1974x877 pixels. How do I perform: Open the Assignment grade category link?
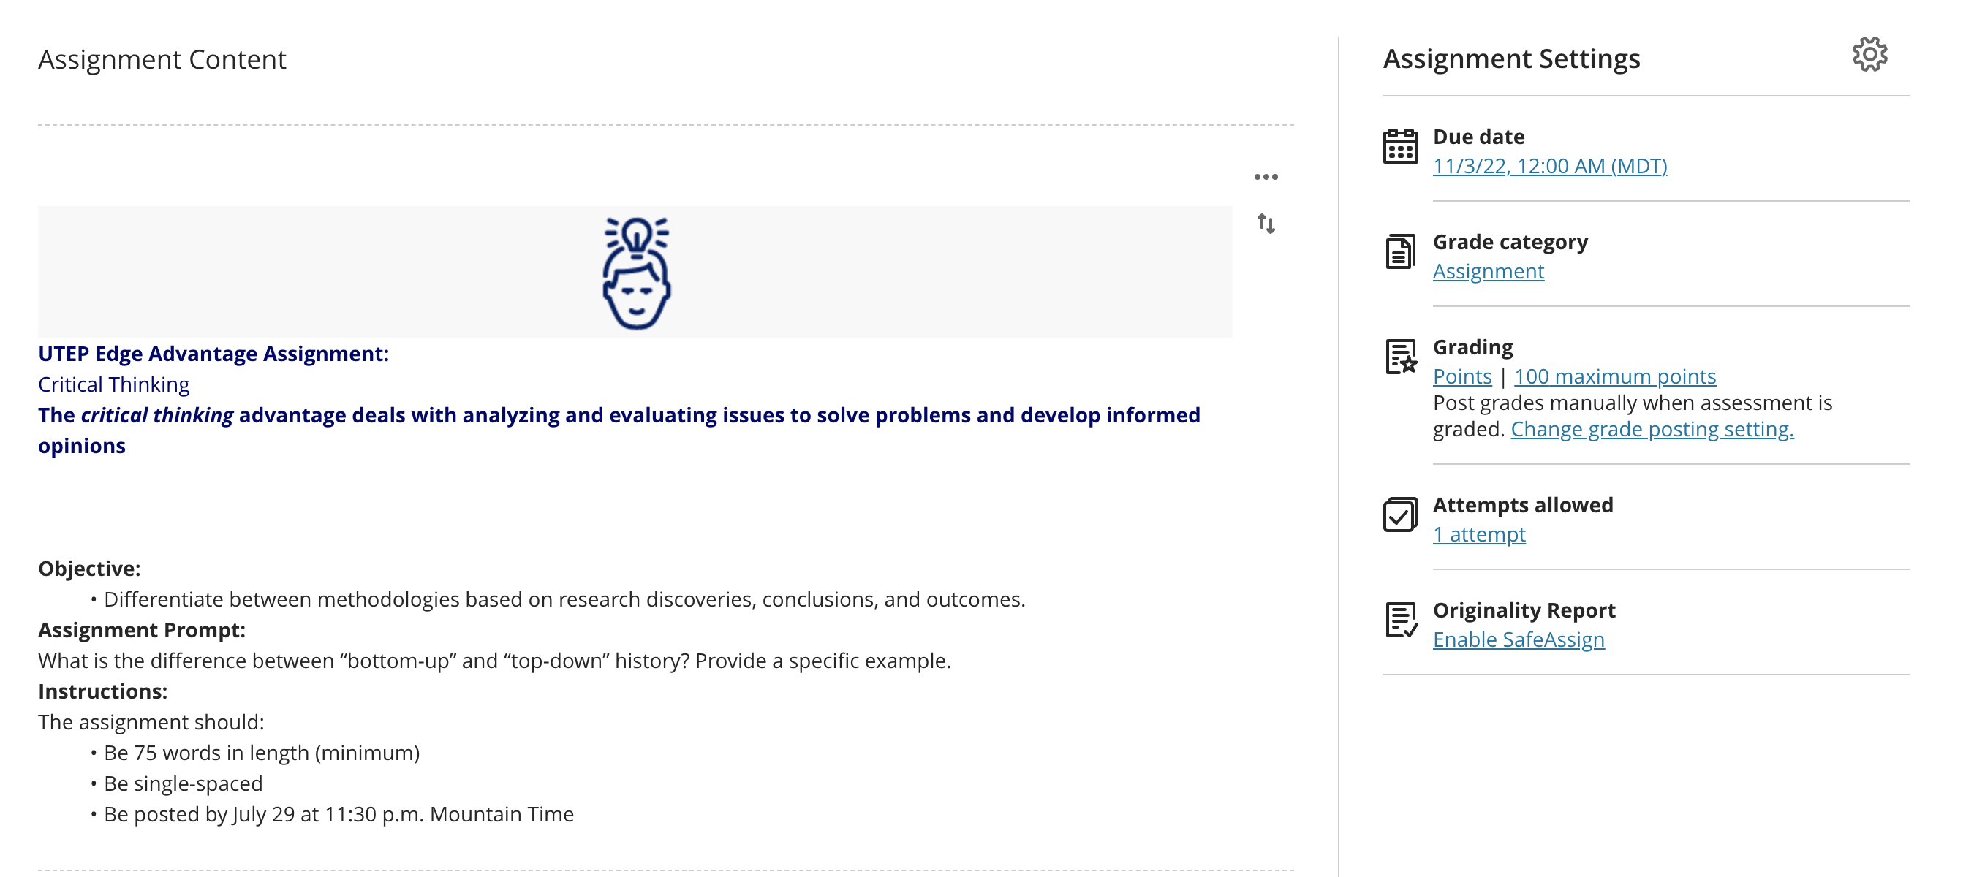1488,272
